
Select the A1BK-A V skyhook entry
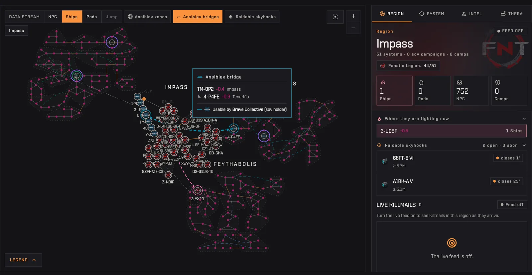[x=452, y=185]
